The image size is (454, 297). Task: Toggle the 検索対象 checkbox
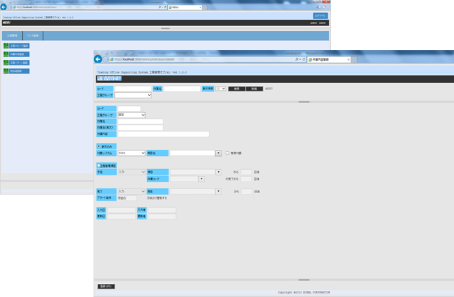point(228,153)
